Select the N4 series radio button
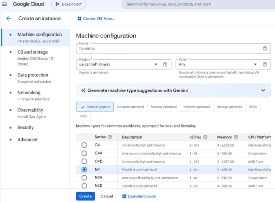The height and width of the screenshot is (203, 275). pos(84,169)
